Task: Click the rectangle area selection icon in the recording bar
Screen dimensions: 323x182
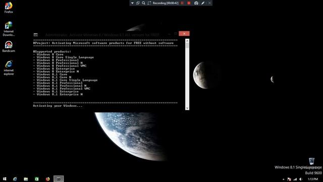Action: click(x=149, y=3)
